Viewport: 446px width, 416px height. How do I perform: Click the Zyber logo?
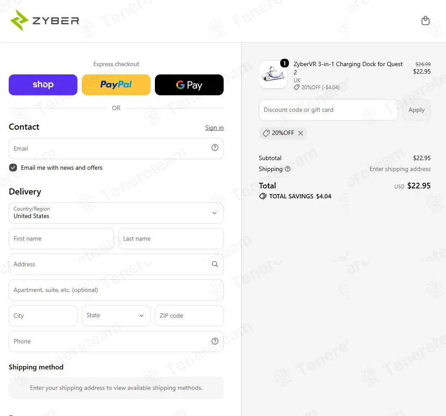click(x=44, y=20)
